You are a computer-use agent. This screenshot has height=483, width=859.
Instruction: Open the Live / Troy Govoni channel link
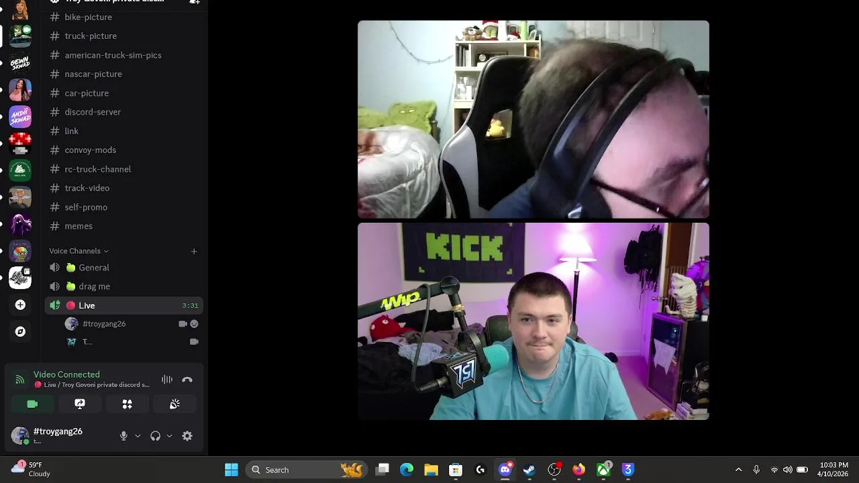pyautogui.click(x=92, y=385)
